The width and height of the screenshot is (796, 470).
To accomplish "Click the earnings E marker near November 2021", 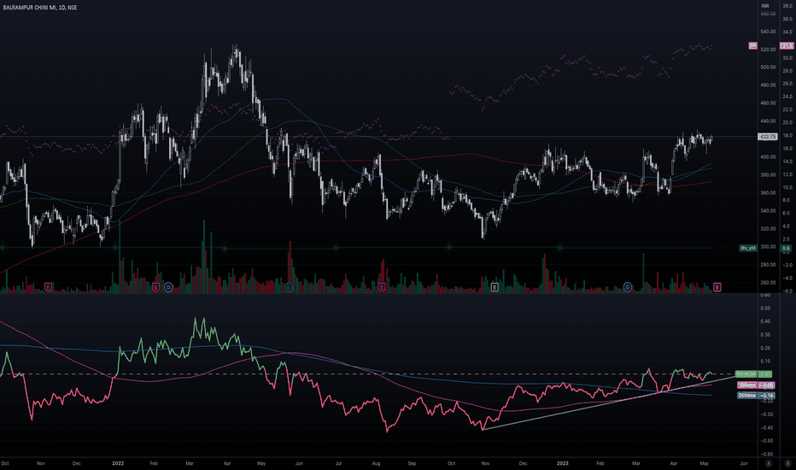I will [48, 288].
